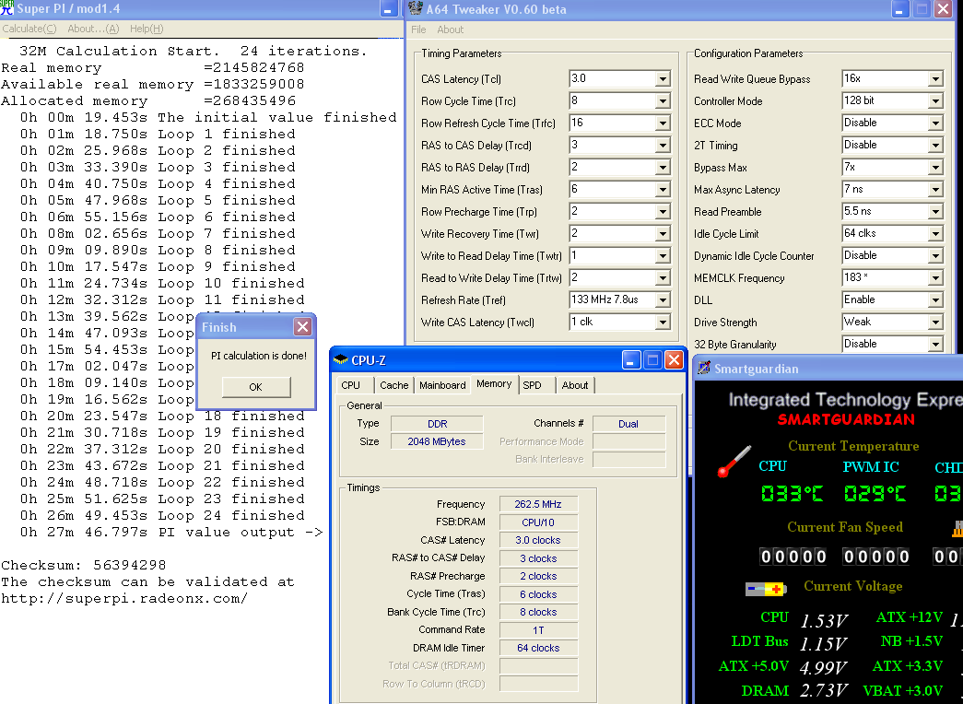Click the Channels # Dual field

pos(628,424)
